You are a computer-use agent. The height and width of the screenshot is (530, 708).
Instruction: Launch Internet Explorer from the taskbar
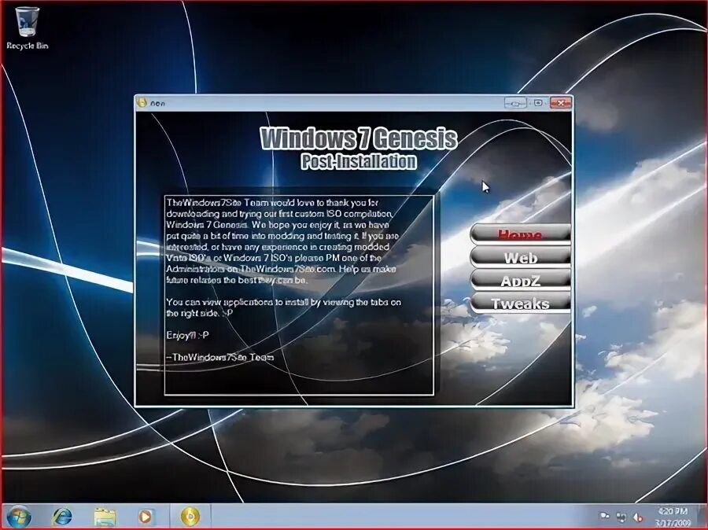(62, 516)
